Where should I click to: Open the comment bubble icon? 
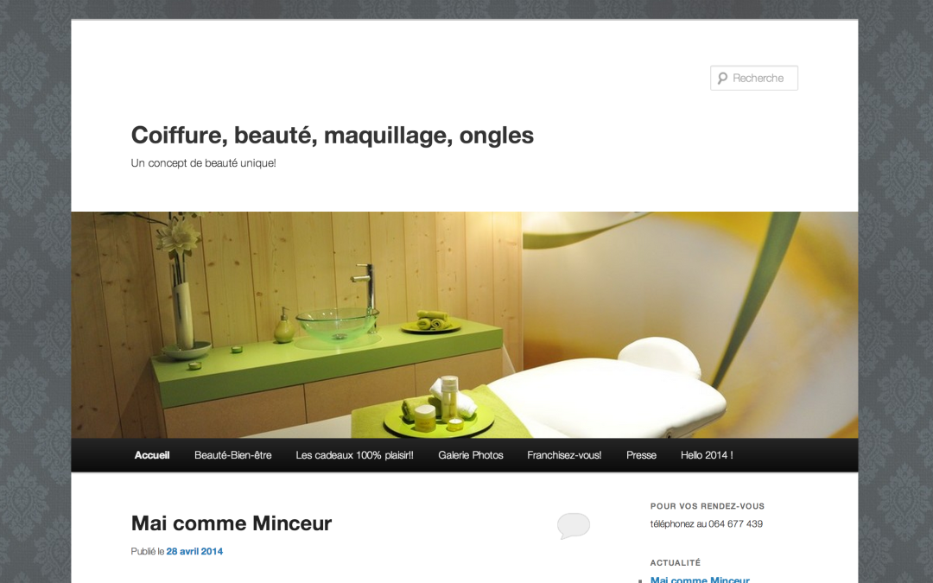point(574,526)
